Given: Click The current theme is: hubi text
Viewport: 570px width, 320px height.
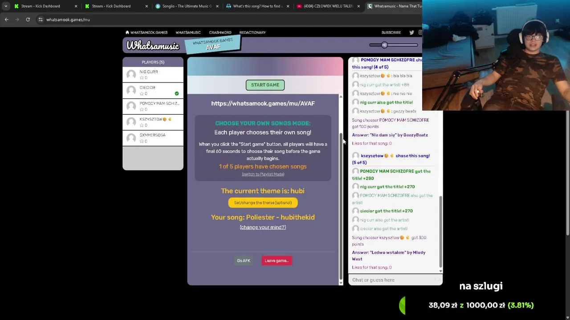Looking at the screenshot, I should [263, 191].
